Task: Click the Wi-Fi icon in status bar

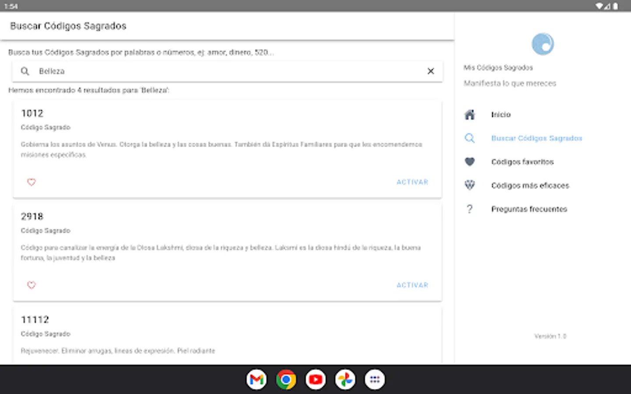Action: click(x=599, y=6)
